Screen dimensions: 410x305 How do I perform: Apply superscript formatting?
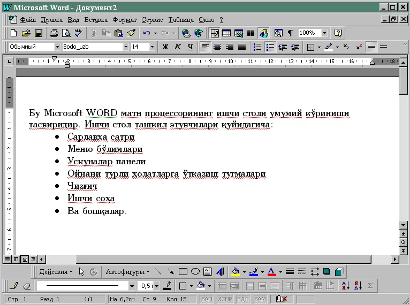click(x=359, y=47)
